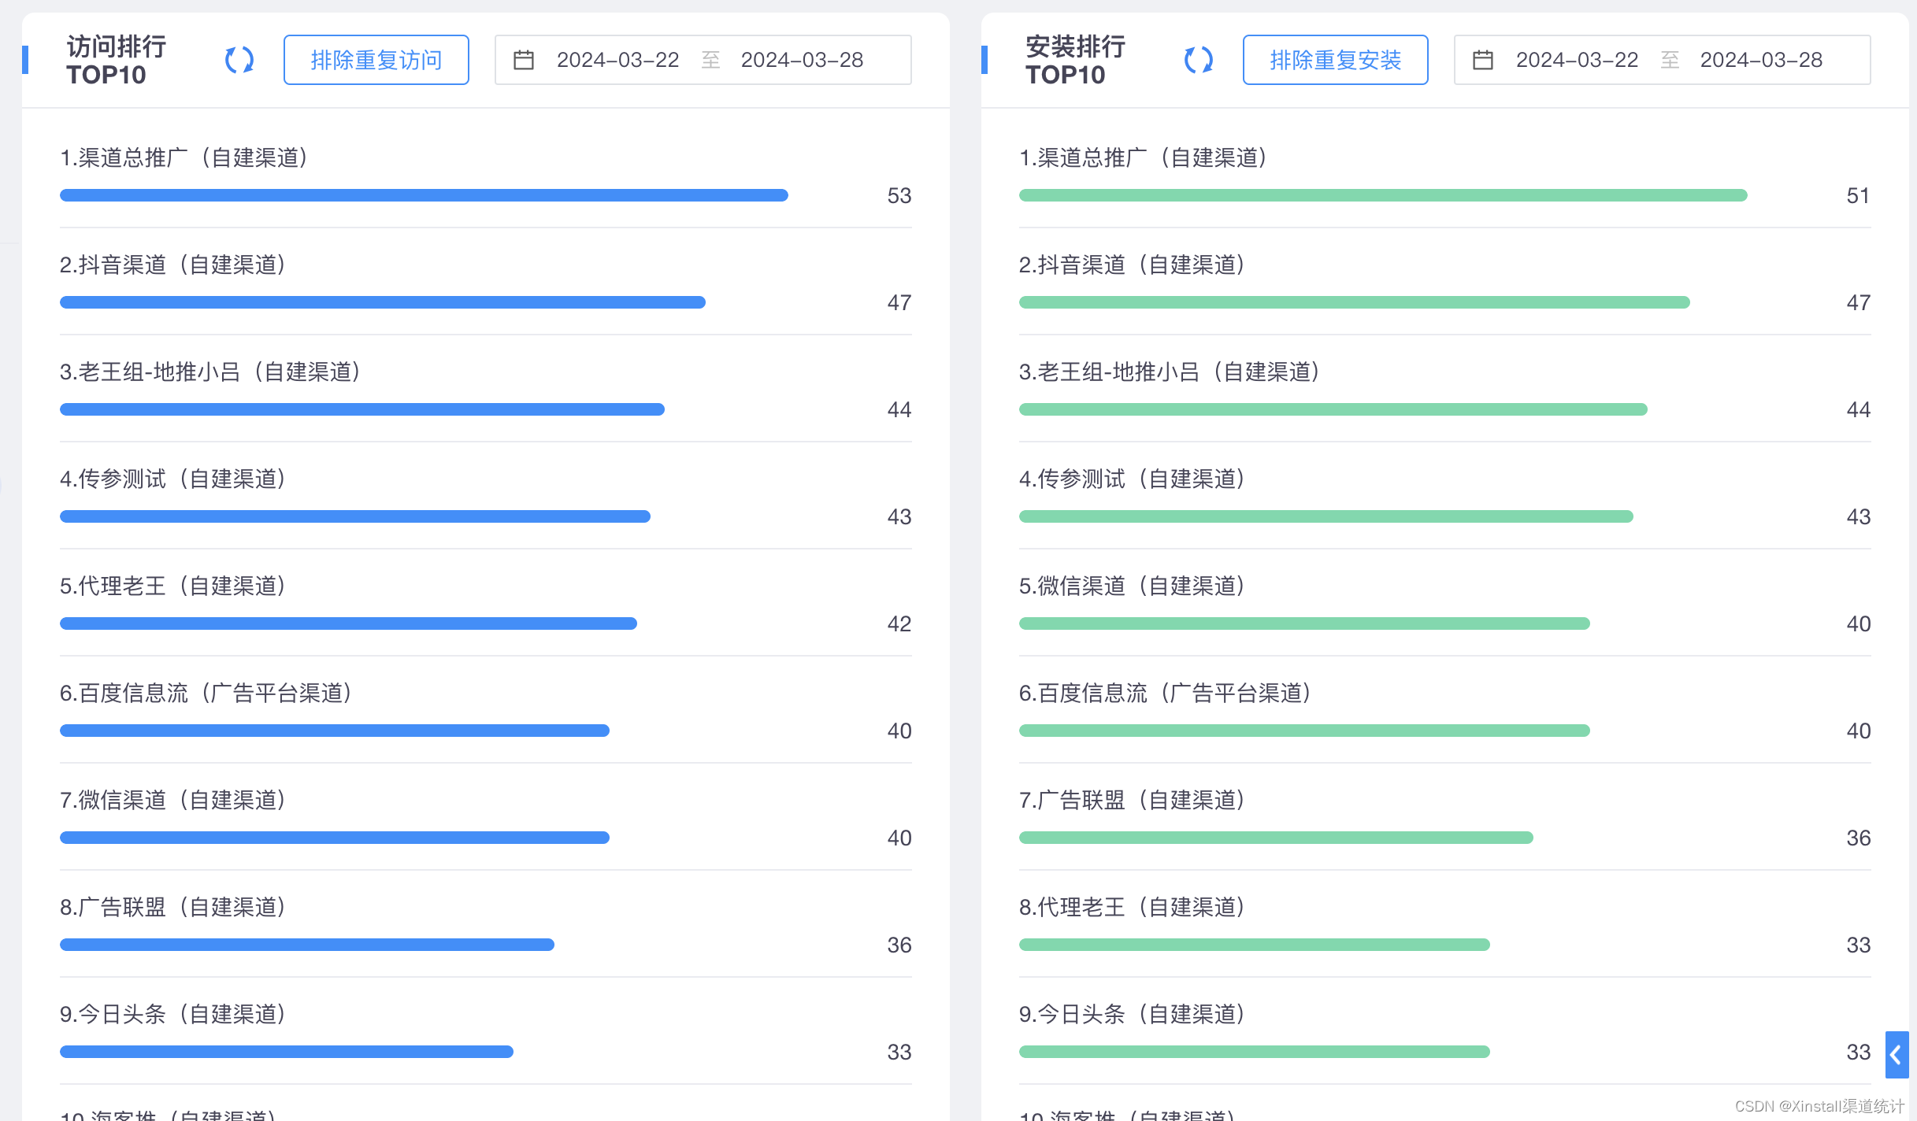Click the green bar for install count 51

(x=1383, y=195)
